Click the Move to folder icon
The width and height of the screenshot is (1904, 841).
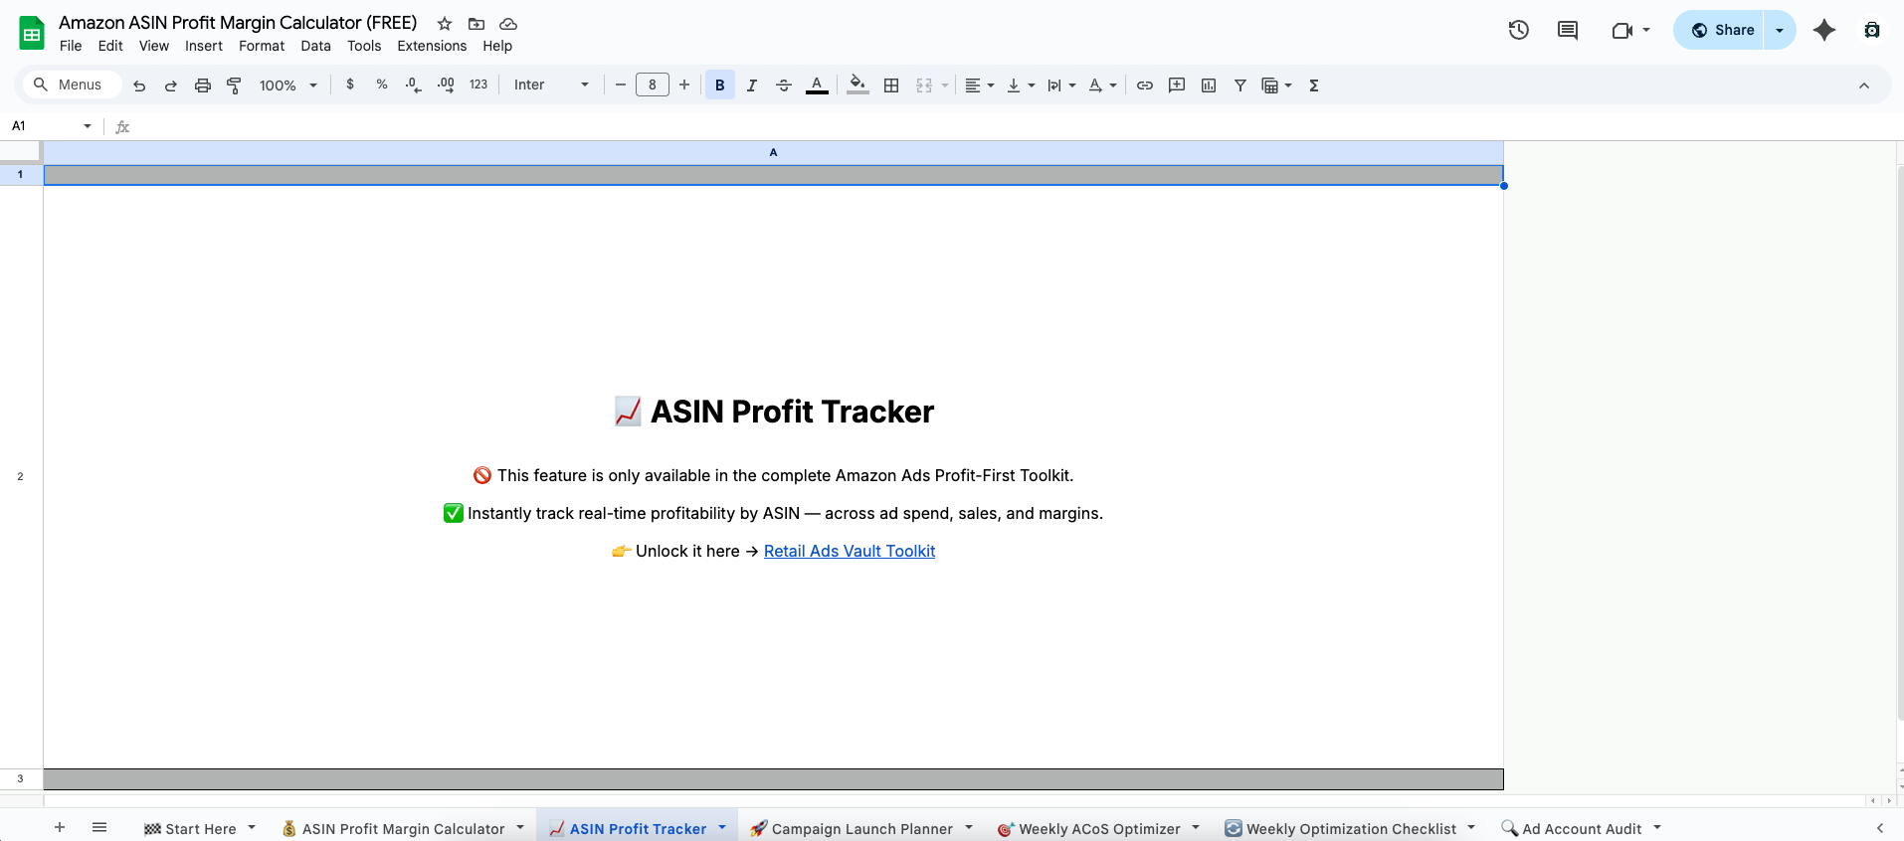click(476, 24)
